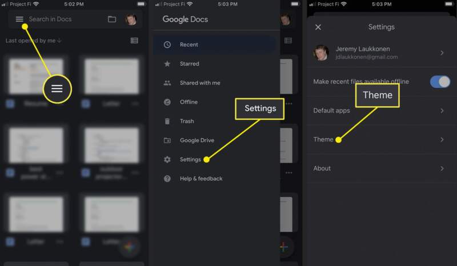Open the folder icon in the Docs search bar
The height and width of the screenshot is (266, 457).
[x=112, y=19]
